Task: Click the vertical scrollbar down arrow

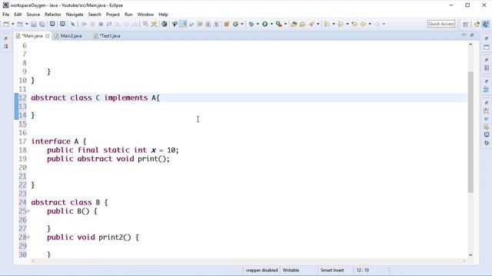Action: pyautogui.click(x=470, y=255)
